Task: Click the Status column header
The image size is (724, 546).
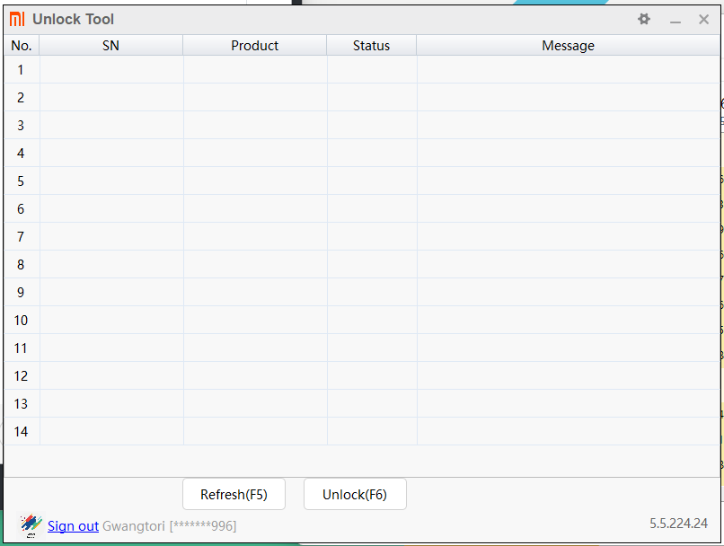Action: (372, 45)
